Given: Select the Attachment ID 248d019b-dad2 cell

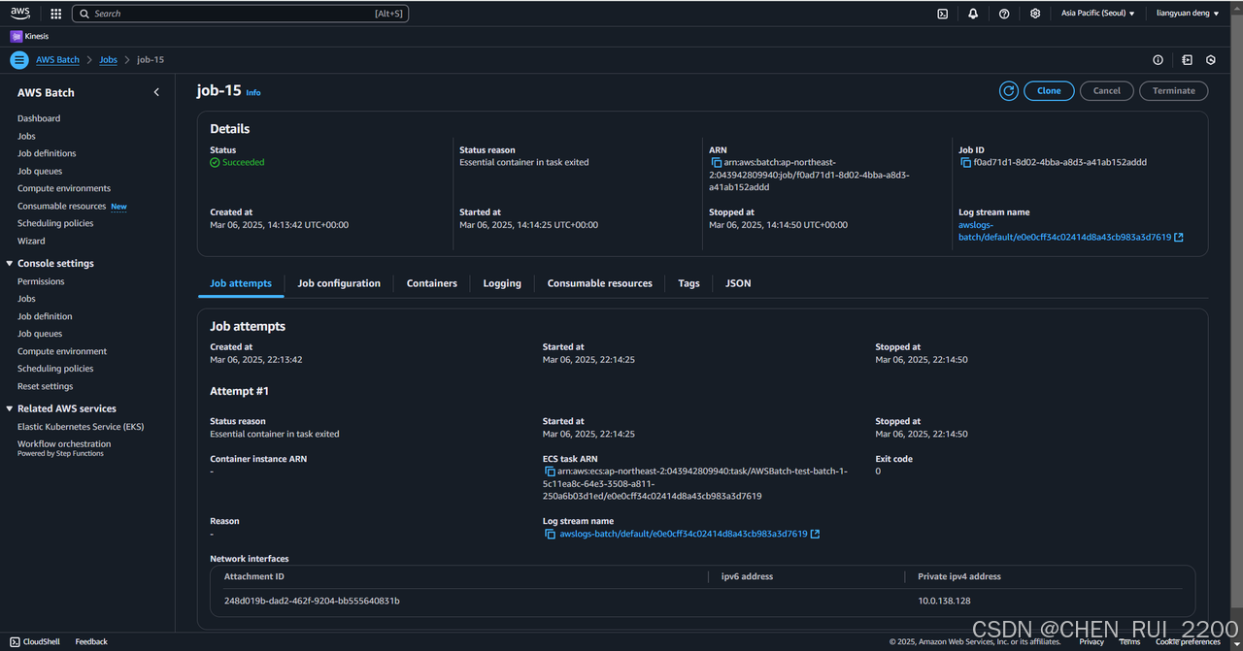Looking at the screenshot, I should (312, 601).
